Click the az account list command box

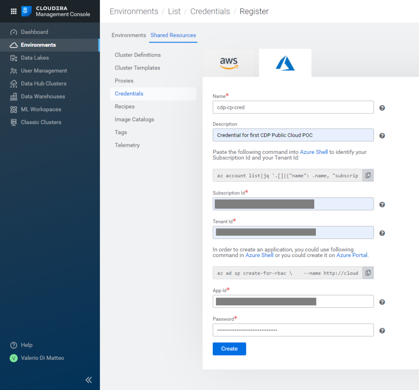click(288, 175)
